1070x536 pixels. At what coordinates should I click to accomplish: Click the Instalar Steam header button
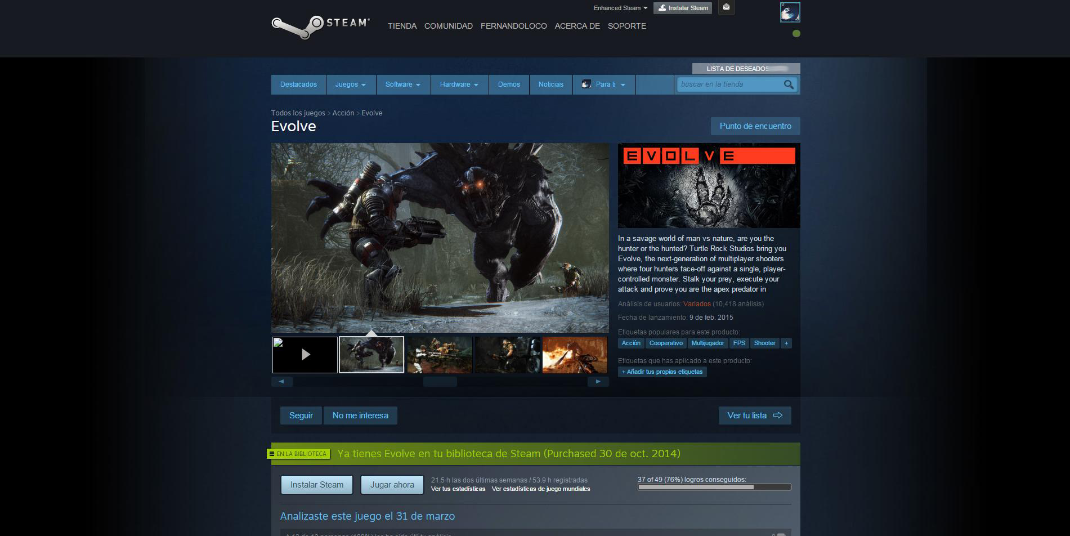(683, 8)
